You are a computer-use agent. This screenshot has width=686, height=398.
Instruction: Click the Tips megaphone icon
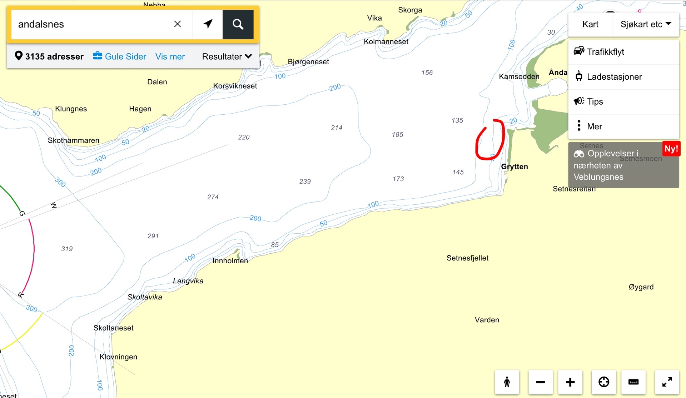point(579,101)
